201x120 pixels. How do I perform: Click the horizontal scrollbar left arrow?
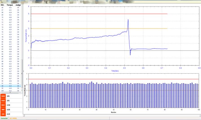[1, 92]
